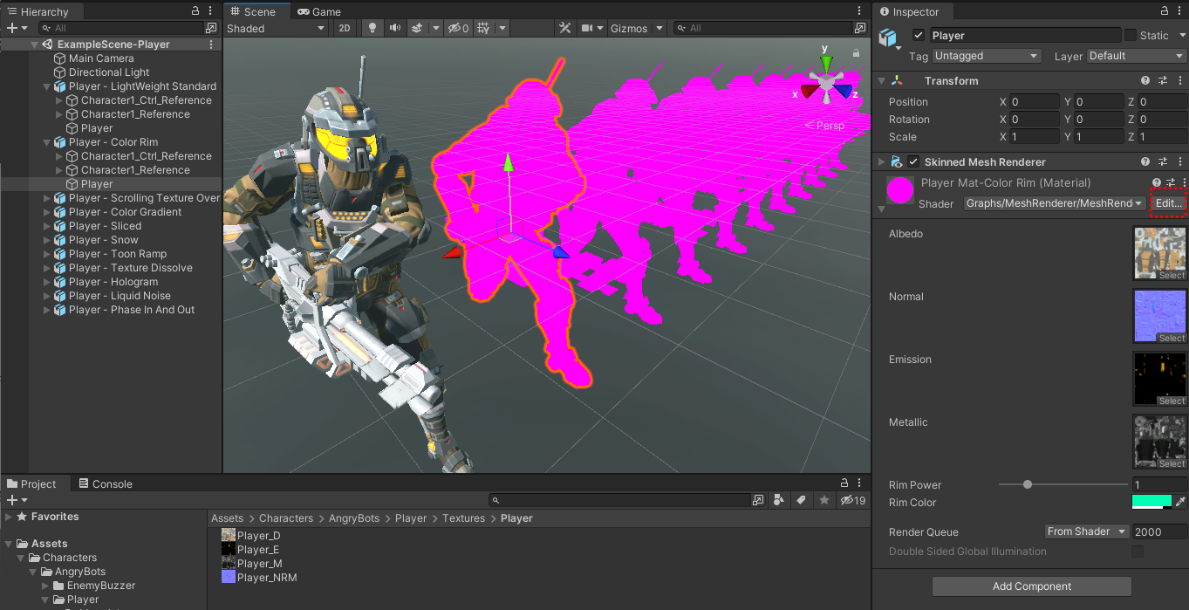Image resolution: width=1189 pixels, height=610 pixels.
Task: Open the Shaded draw mode dropdown
Action: 276,28
